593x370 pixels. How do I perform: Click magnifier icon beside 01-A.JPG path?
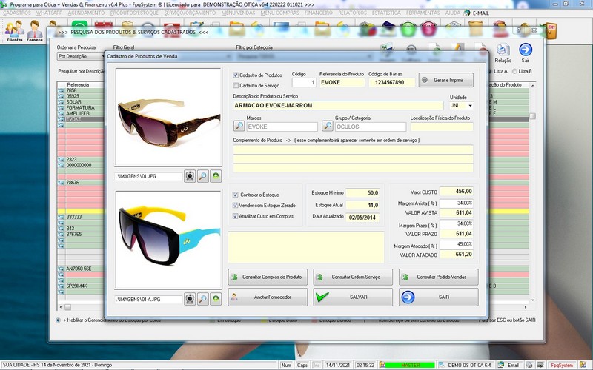click(202, 299)
